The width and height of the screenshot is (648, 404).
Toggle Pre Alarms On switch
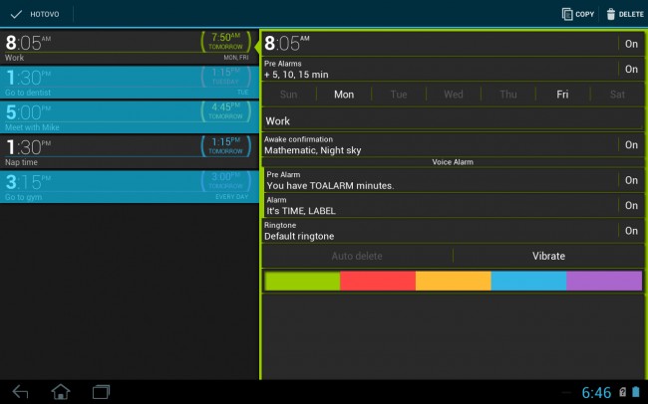coord(631,69)
